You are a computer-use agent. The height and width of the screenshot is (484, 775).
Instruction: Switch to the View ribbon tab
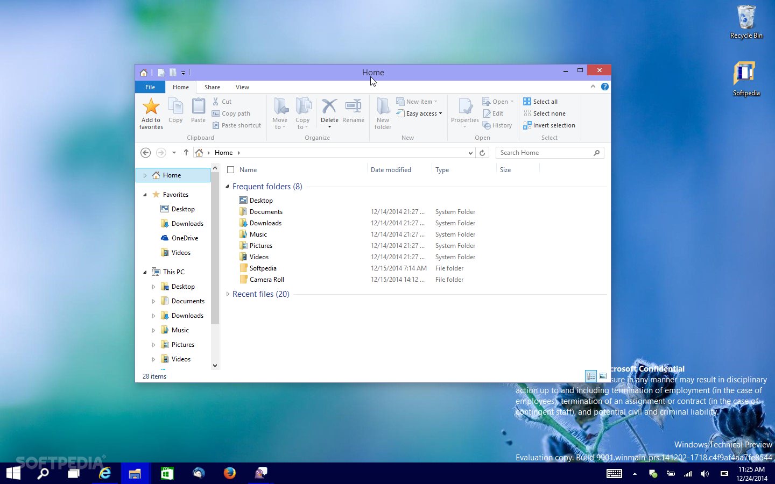[x=242, y=87]
